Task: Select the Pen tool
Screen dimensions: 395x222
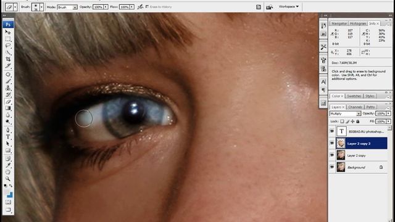Action: pos(8,130)
